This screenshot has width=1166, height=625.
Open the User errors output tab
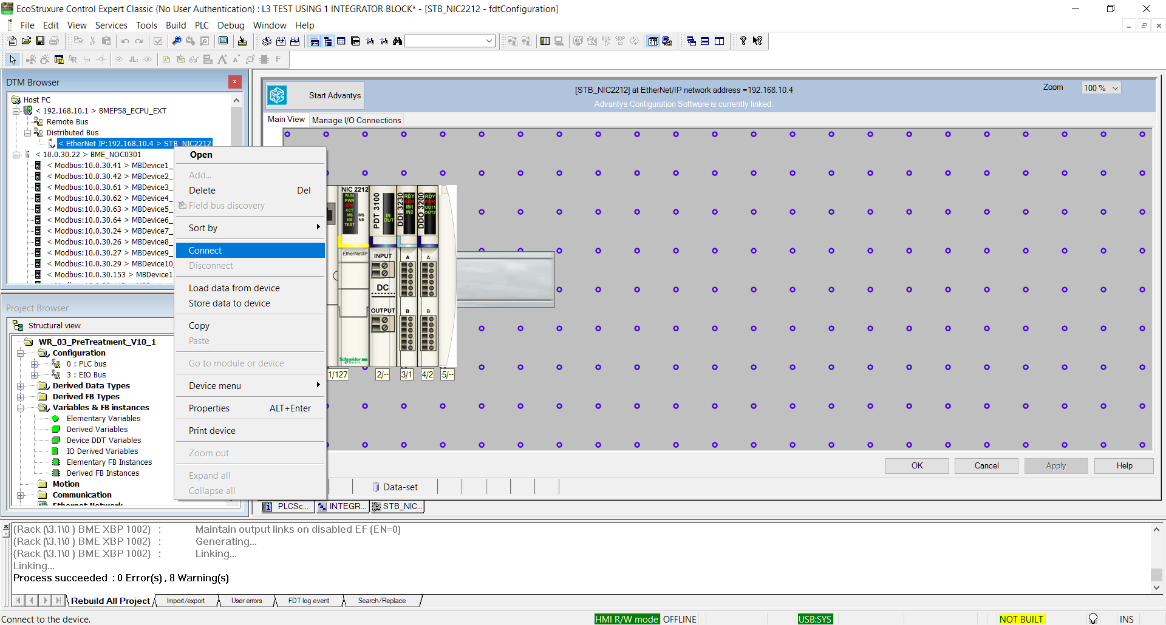247,601
